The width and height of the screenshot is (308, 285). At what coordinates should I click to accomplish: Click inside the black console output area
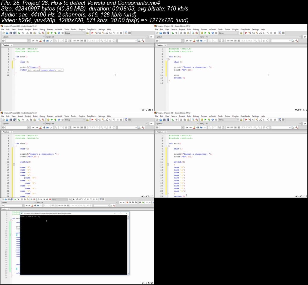point(74,246)
